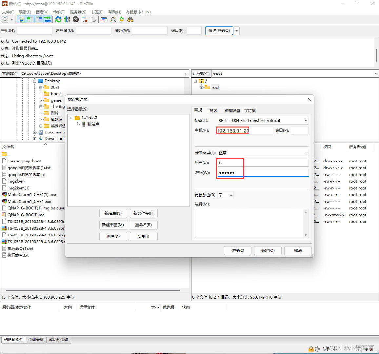The width and height of the screenshot is (379, 354).
Task: Toggle transfer queue display icon
Action: pyautogui.click(x=48, y=20)
